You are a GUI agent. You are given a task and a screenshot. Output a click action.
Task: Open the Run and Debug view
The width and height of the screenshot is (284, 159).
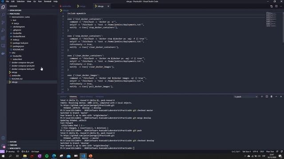[x=3, y=30]
